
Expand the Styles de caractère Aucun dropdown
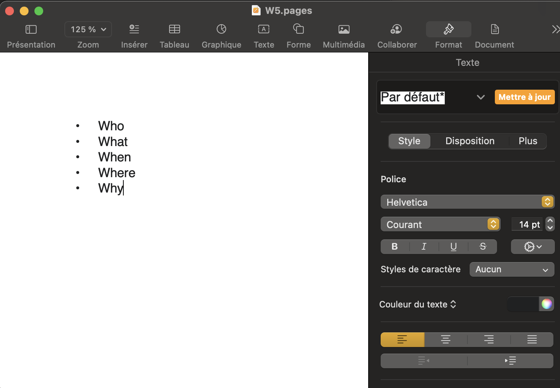coord(511,269)
